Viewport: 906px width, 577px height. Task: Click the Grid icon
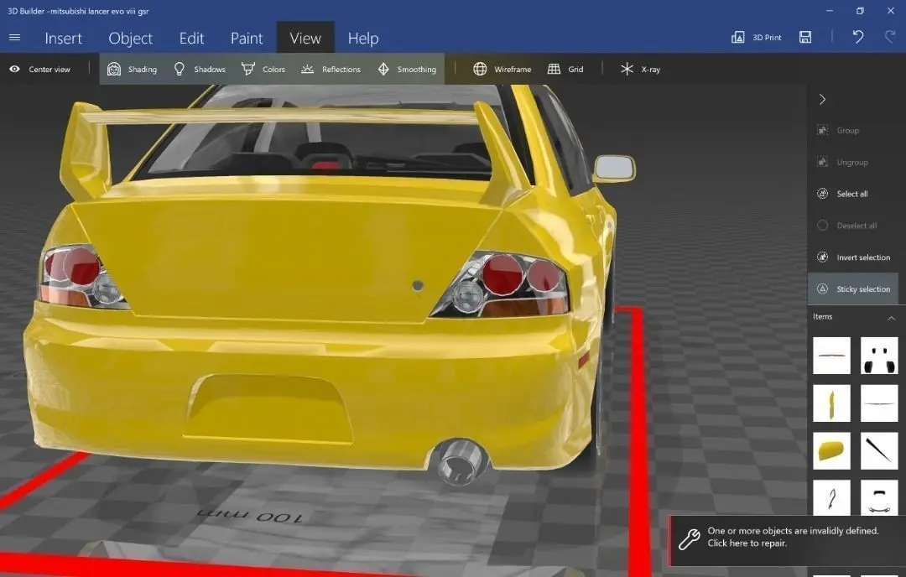[x=554, y=70]
